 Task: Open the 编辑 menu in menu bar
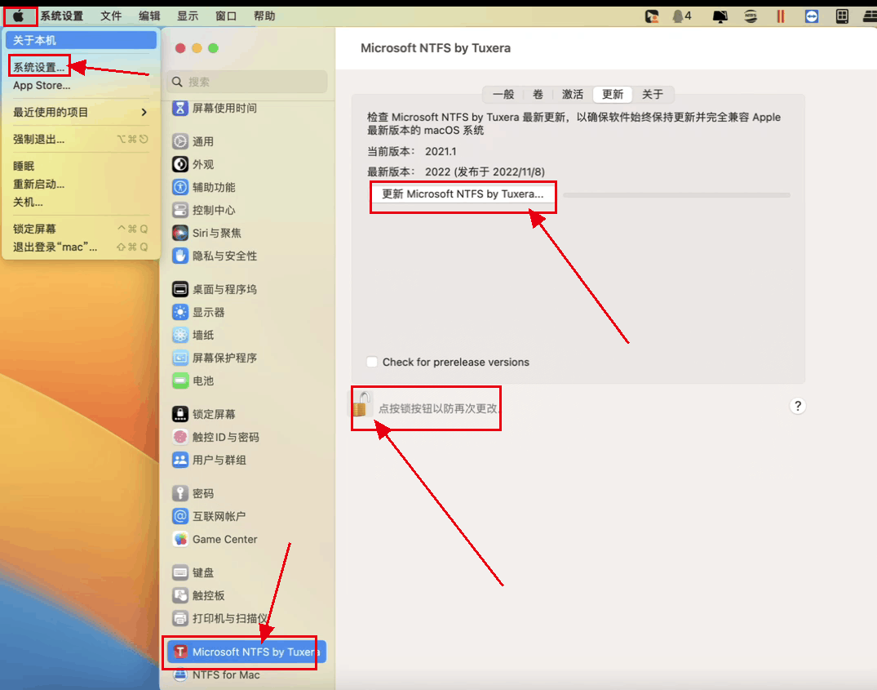[x=149, y=16]
